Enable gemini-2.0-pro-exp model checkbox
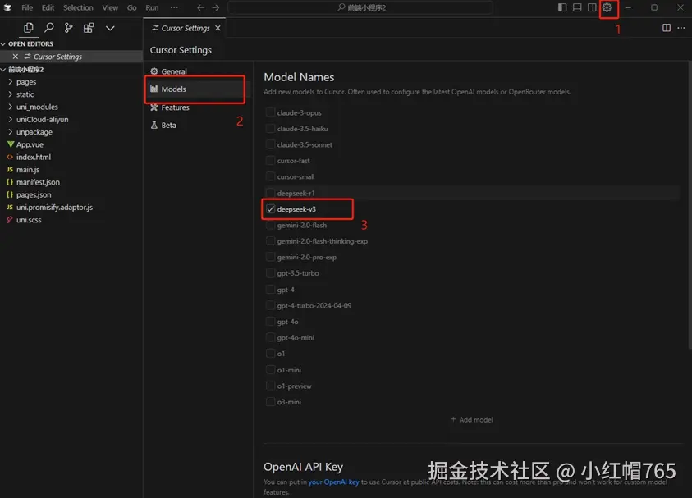This screenshot has width=692, height=498. [x=270, y=257]
